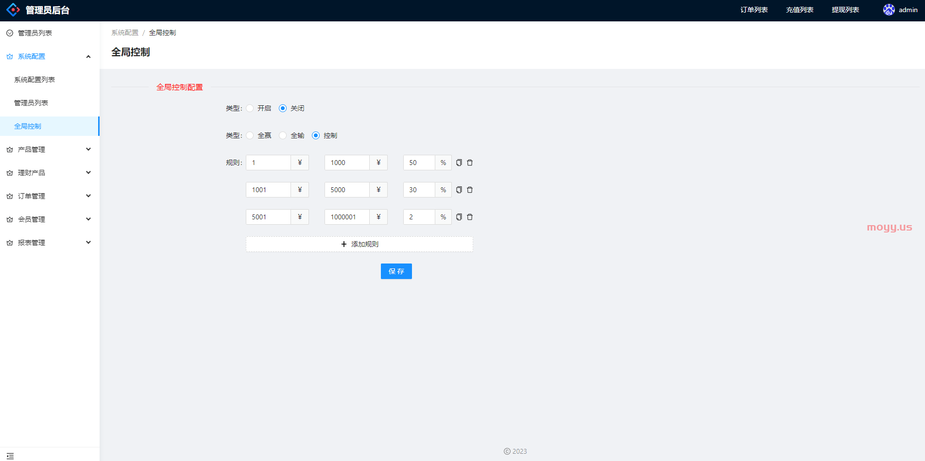Open 提现列表 in the top header

(x=845, y=10)
